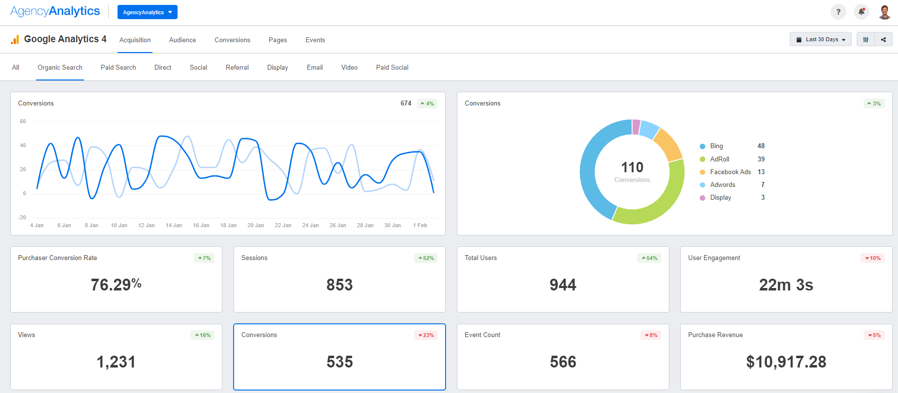Open the AgencyAnalytics campaign dropdown

(147, 12)
